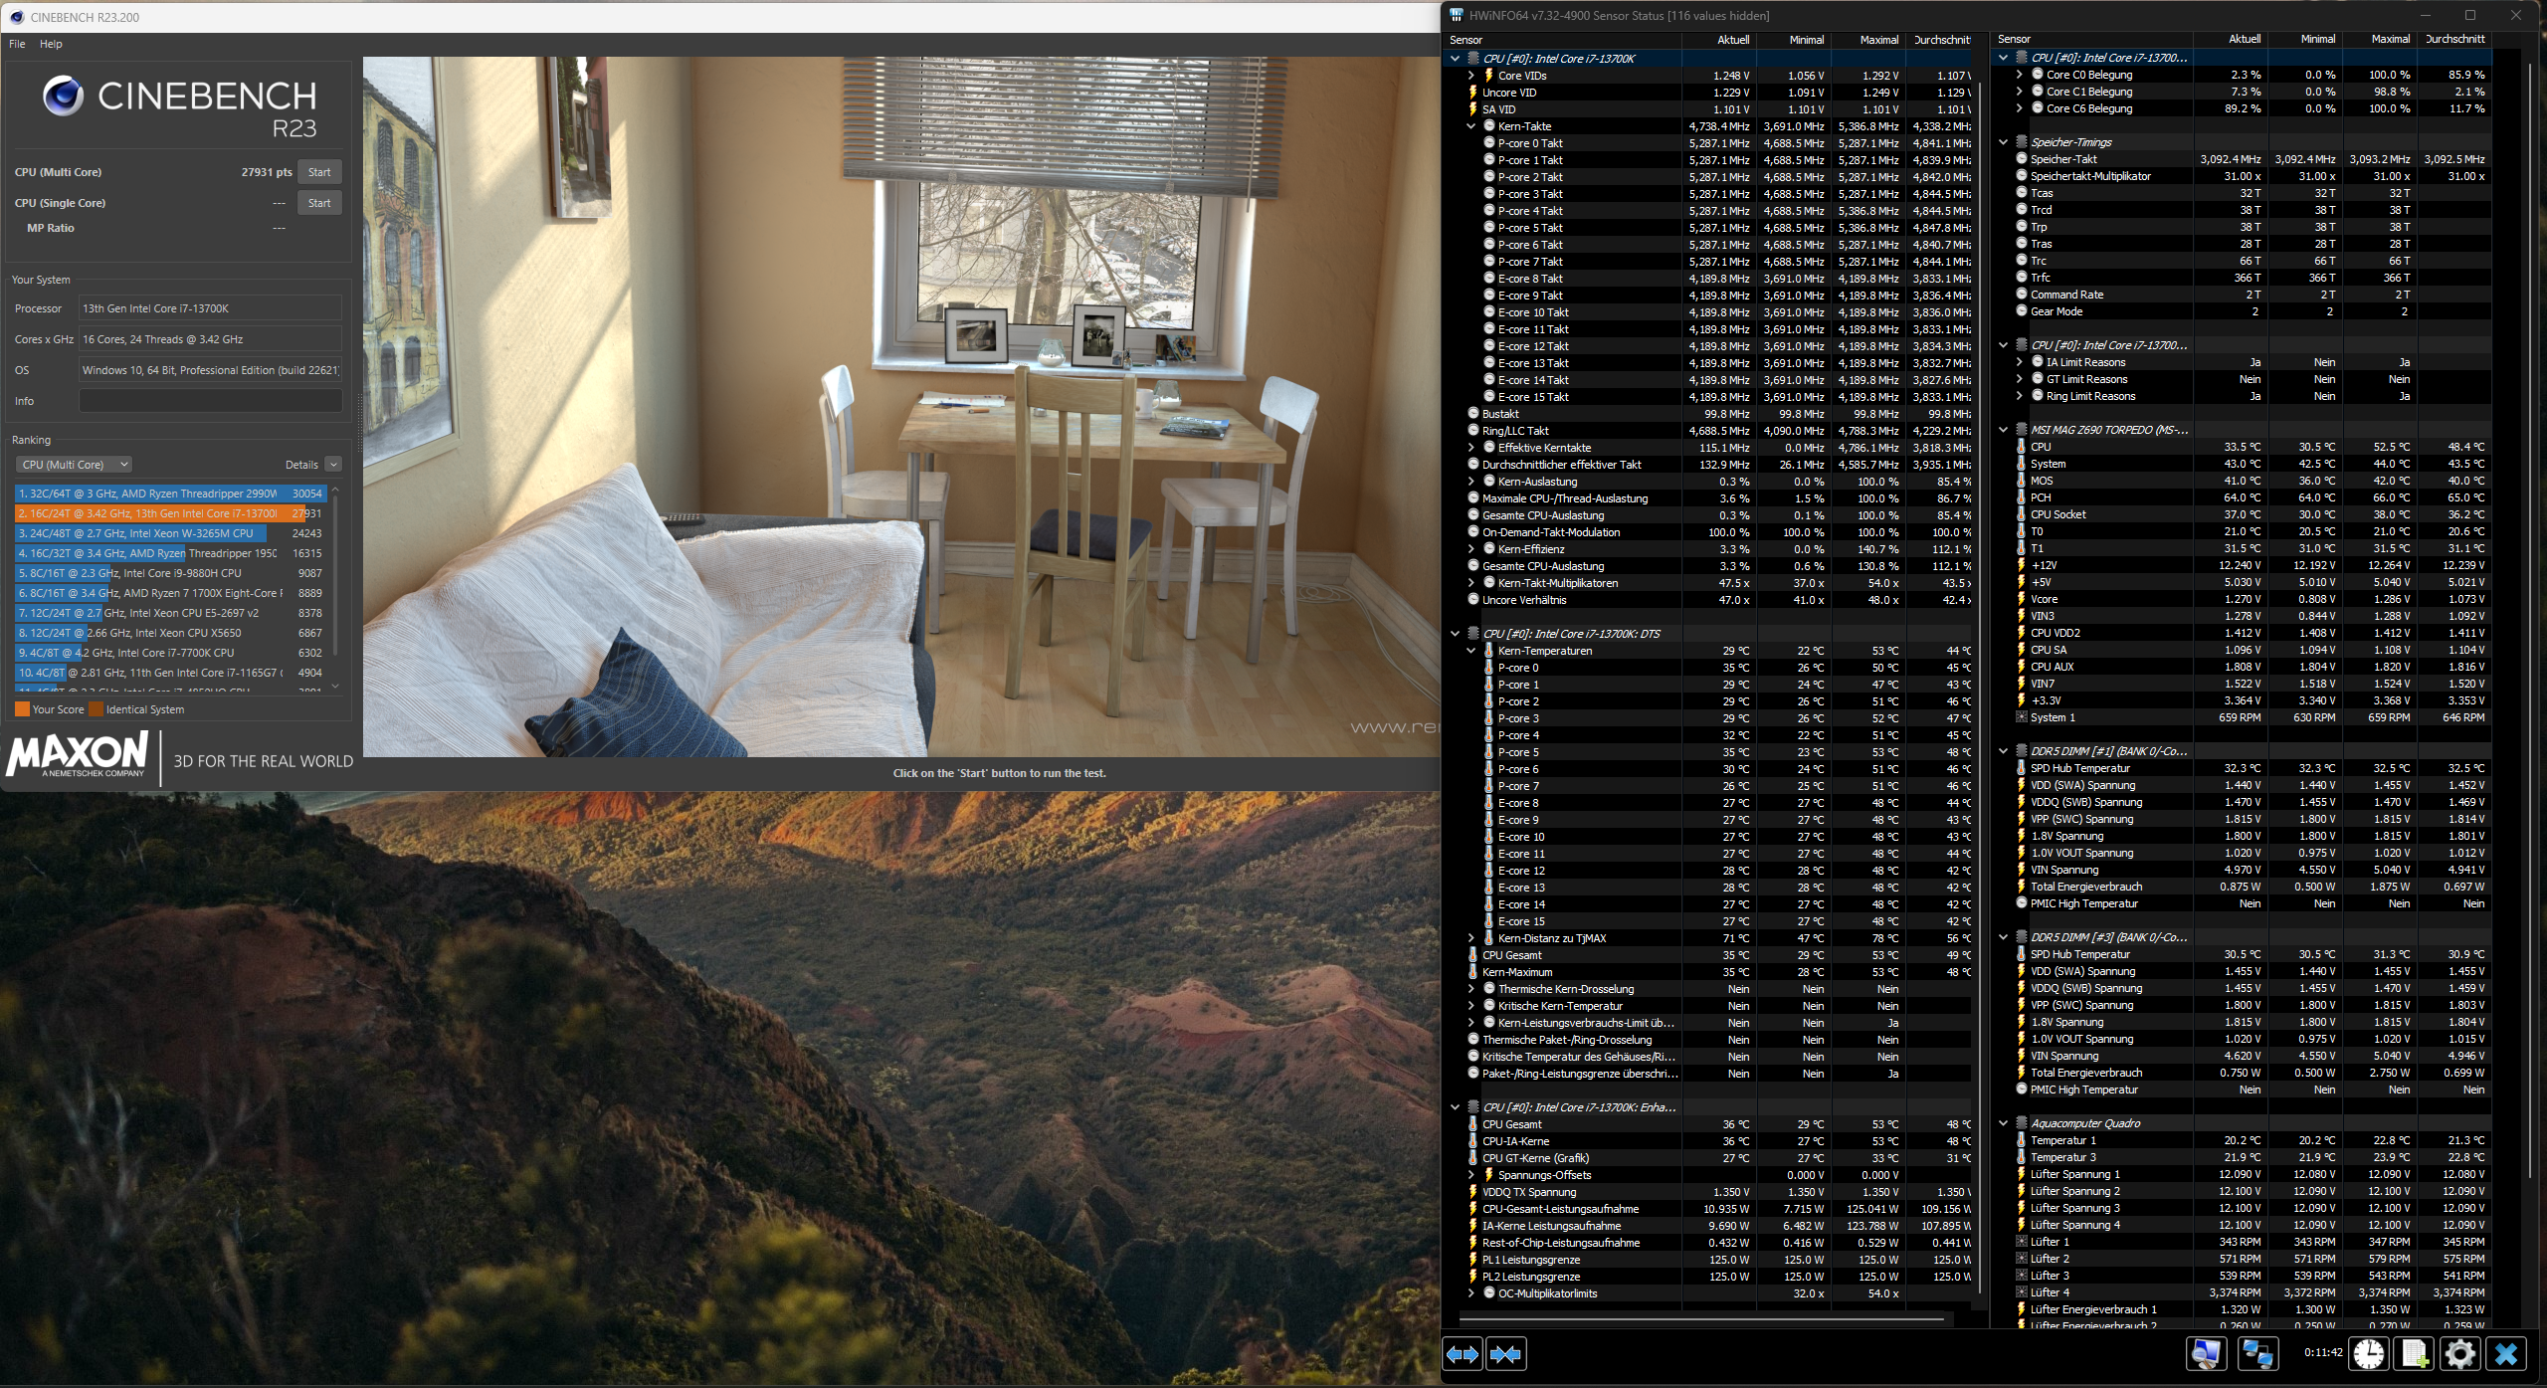Open HWiNFO sensor settings gear icon
Image resolution: width=2547 pixels, height=1388 pixels.
click(x=2459, y=1354)
